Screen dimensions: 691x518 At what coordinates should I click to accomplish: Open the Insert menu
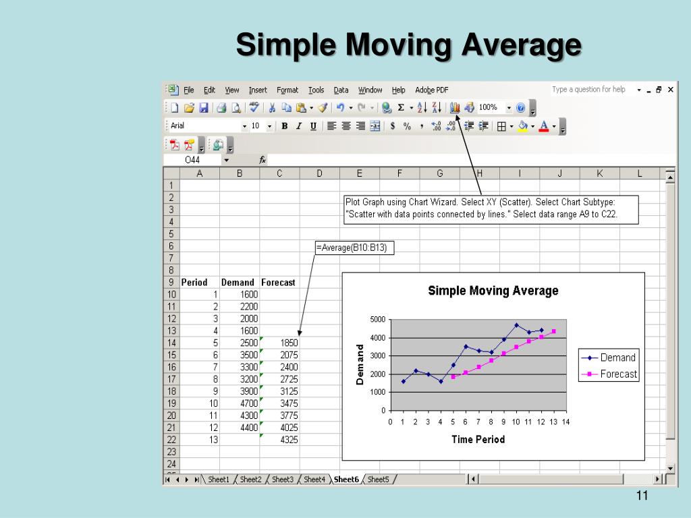point(258,90)
